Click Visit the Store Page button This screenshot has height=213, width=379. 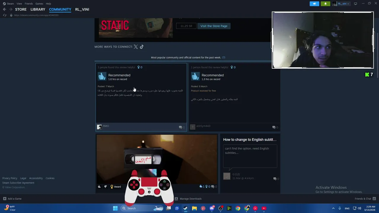pos(214,26)
